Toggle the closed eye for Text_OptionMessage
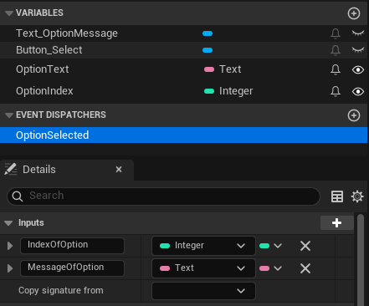This screenshot has width=369, height=306. coord(358,33)
